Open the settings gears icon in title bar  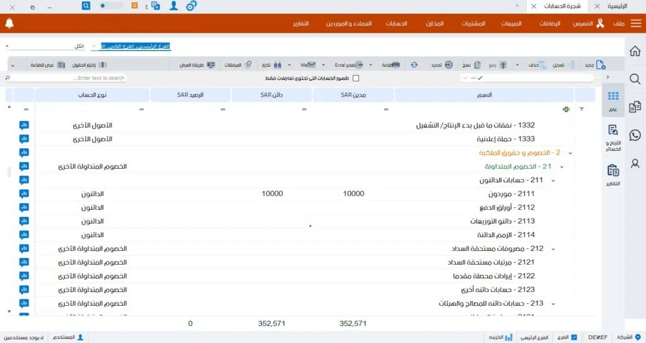pyautogui.click(x=191, y=6)
